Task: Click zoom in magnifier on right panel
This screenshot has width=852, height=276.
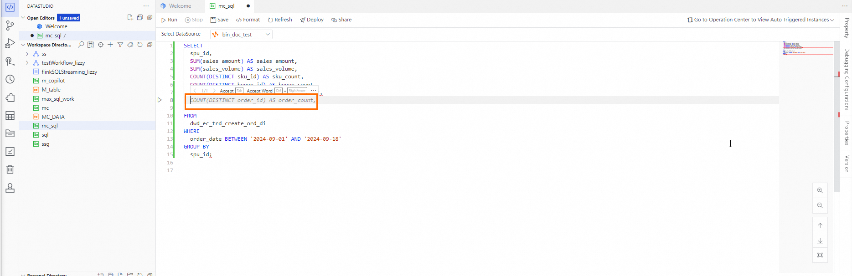Action: [x=820, y=190]
